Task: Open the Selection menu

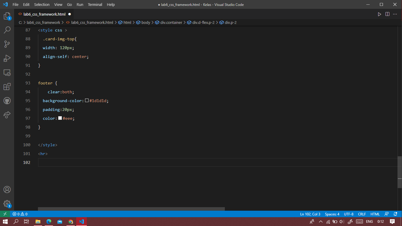Action: (x=42, y=4)
